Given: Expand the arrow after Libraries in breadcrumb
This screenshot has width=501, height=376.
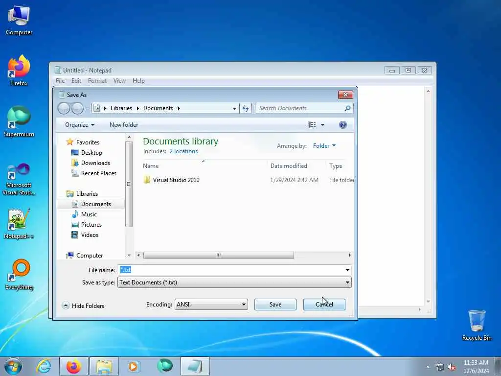Looking at the screenshot, I should pyautogui.click(x=137, y=108).
